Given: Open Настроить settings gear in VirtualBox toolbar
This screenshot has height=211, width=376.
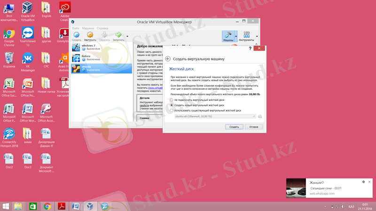Looking at the screenshot, I should point(90,37).
